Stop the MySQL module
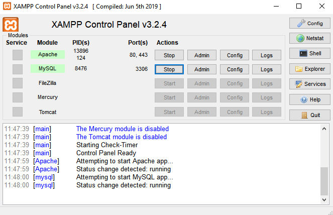 [169, 69]
